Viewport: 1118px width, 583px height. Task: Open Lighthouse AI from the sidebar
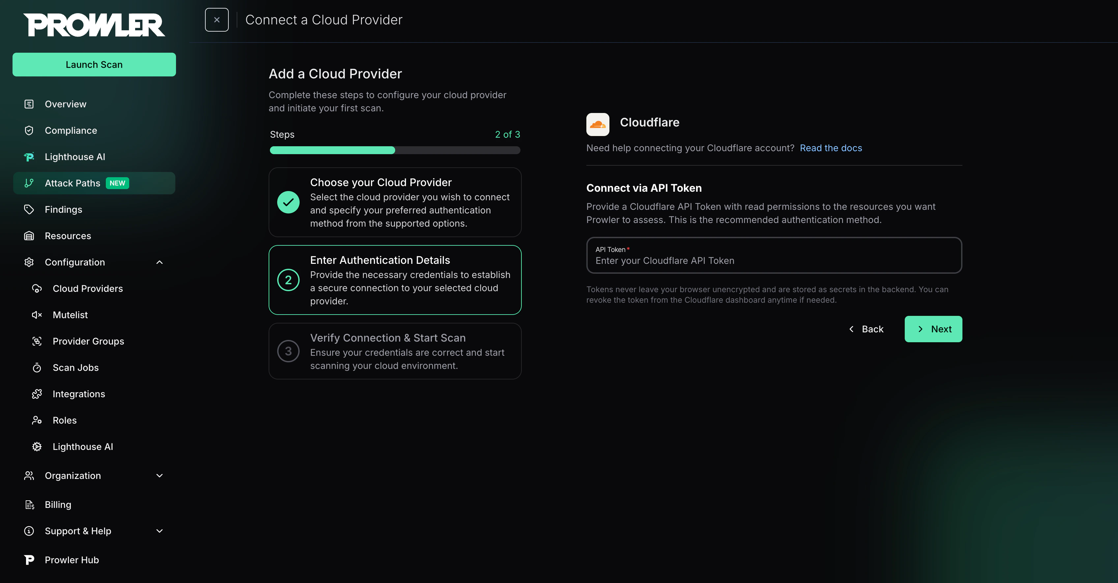click(x=74, y=156)
